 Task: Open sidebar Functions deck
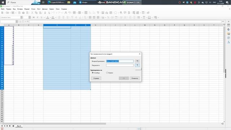tap(228, 42)
